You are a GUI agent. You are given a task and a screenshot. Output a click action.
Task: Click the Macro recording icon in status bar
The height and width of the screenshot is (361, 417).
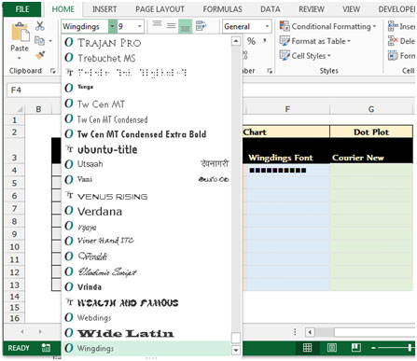coord(46,348)
